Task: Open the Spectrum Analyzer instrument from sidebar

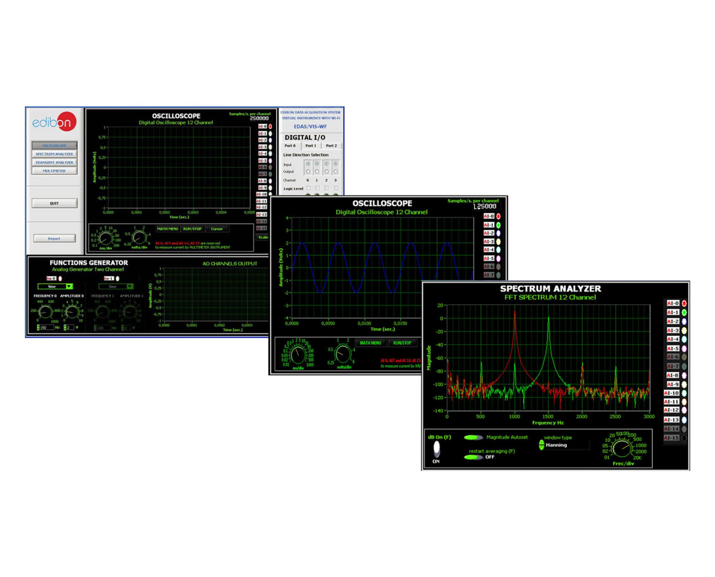Action: (54, 154)
